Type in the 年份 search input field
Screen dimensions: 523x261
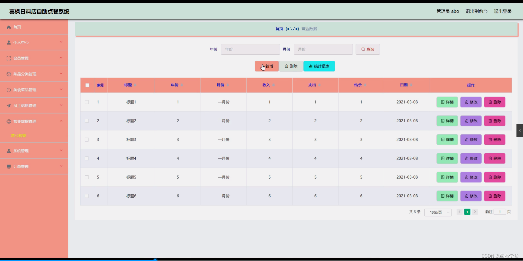[250, 49]
